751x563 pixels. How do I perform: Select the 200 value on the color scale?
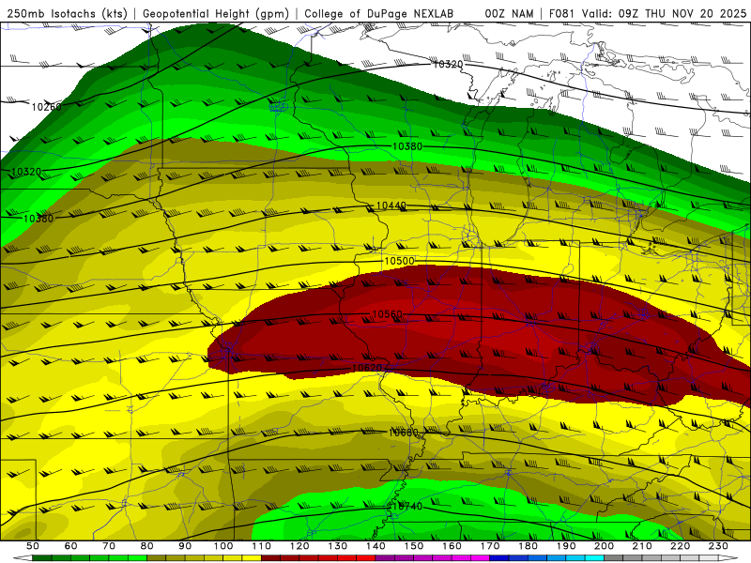point(605,546)
